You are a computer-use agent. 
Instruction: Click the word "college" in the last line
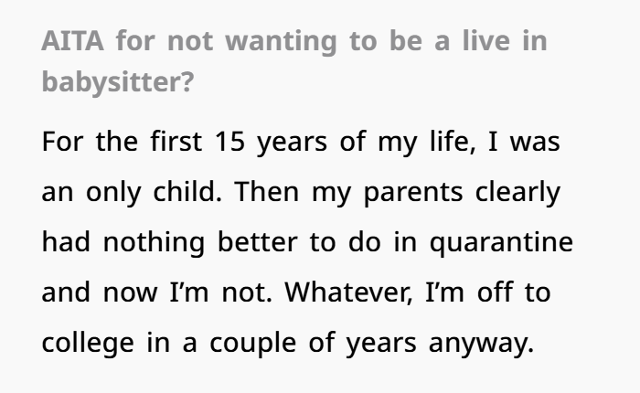(x=88, y=344)
